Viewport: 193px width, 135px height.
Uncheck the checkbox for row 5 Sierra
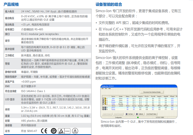click(x=103, y=107)
